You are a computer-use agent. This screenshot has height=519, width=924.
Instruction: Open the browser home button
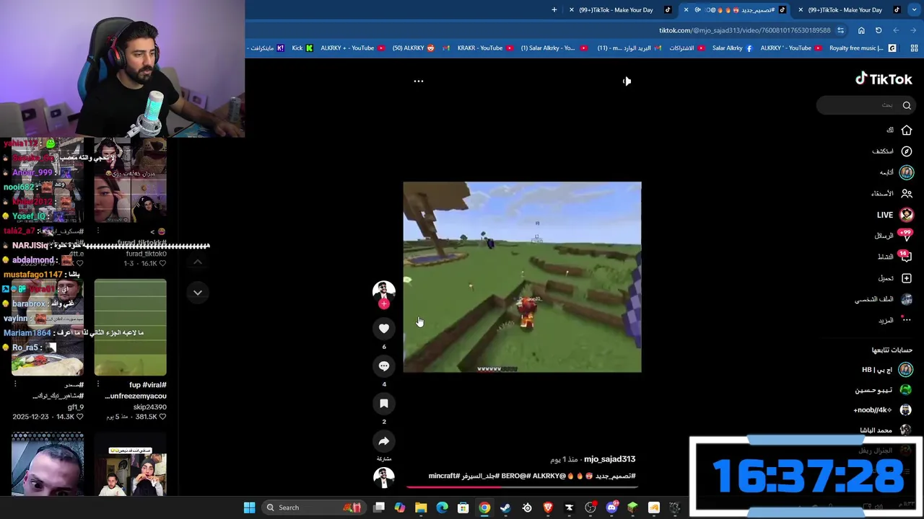pyautogui.click(x=861, y=30)
